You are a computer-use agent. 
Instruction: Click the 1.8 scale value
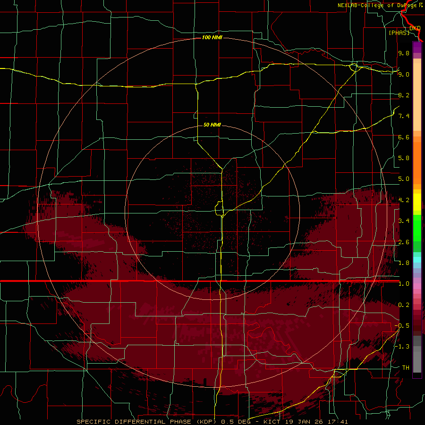404,263
